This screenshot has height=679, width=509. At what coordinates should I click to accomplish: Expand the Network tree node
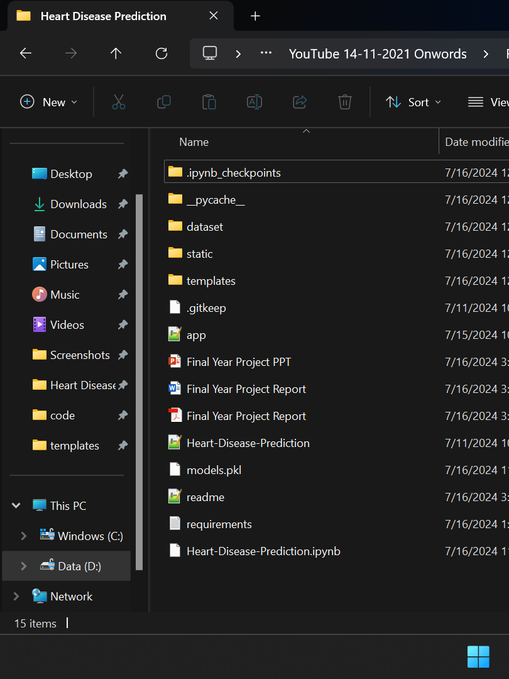tap(16, 596)
